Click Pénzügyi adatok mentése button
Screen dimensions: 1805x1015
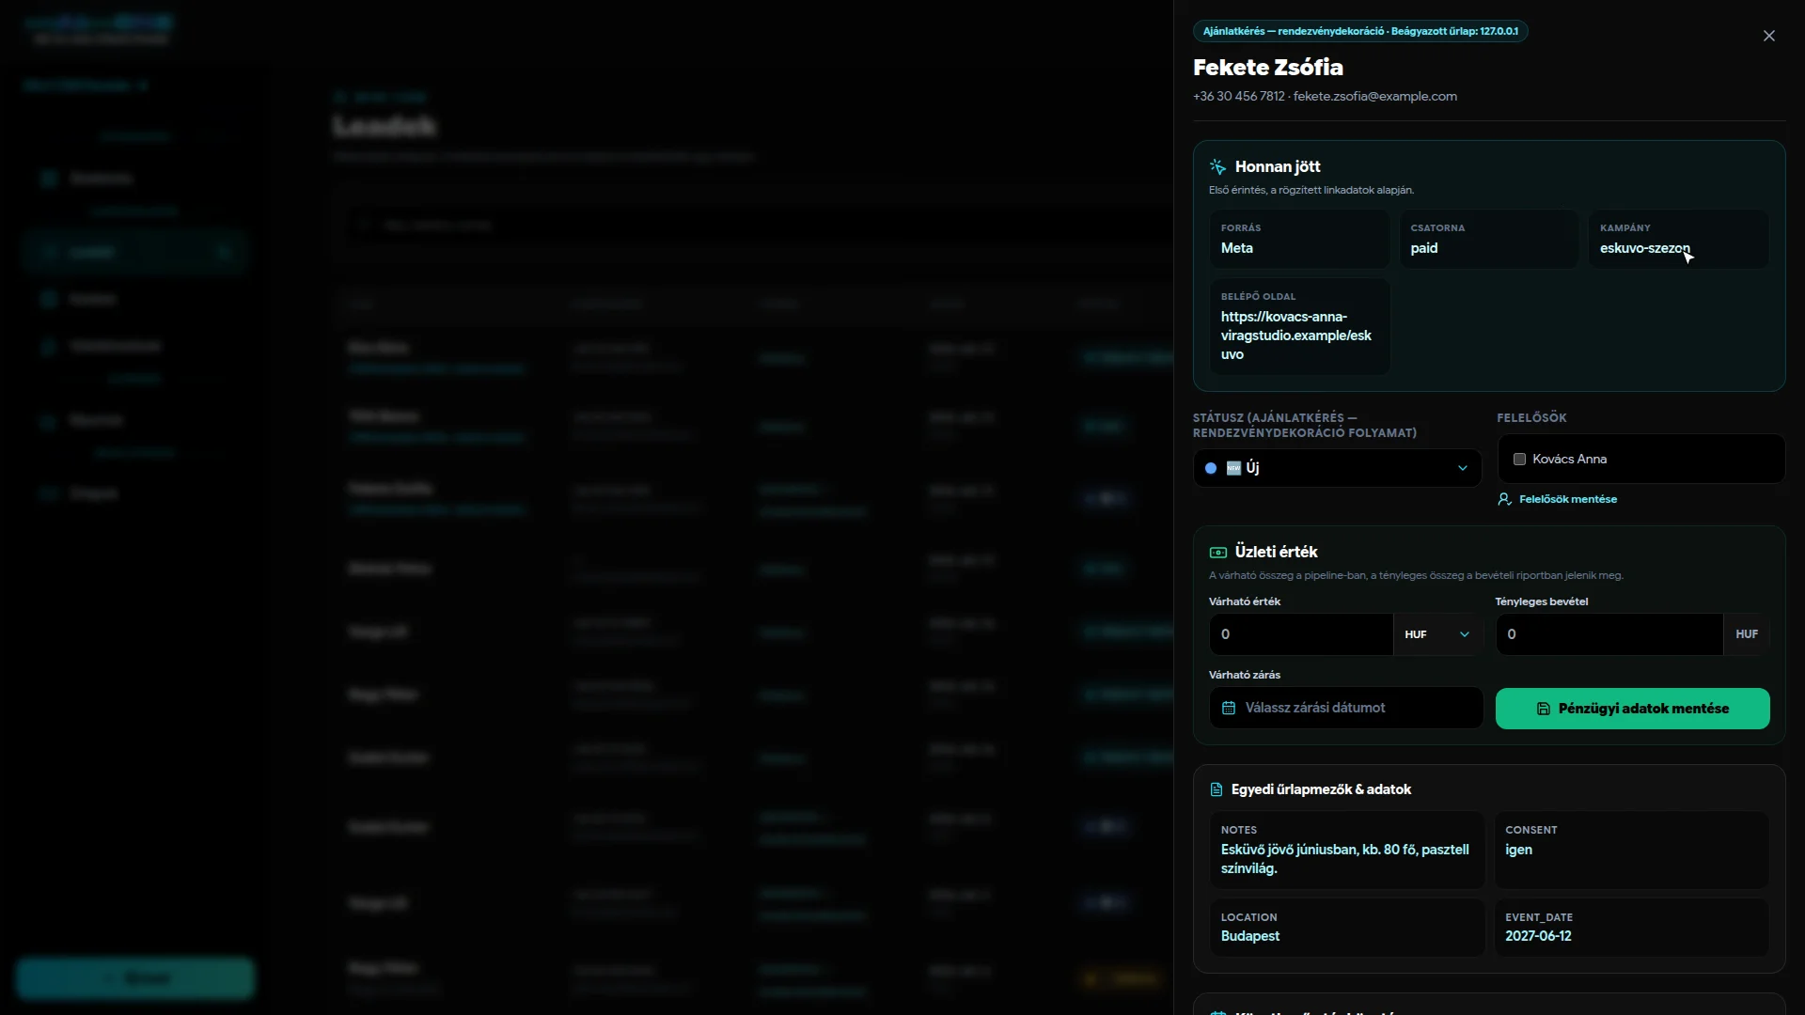click(x=1632, y=709)
